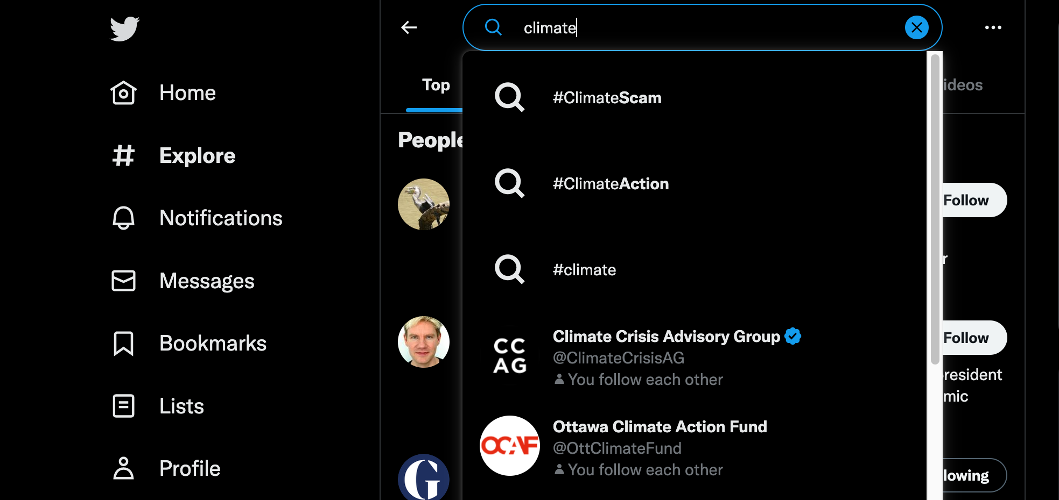Open Lists in the sidebar
This screenshot has width=1059, height=500.
(158, 406)
